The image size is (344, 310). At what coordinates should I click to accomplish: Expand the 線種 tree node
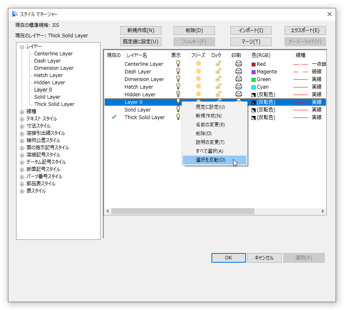(22, 111)
